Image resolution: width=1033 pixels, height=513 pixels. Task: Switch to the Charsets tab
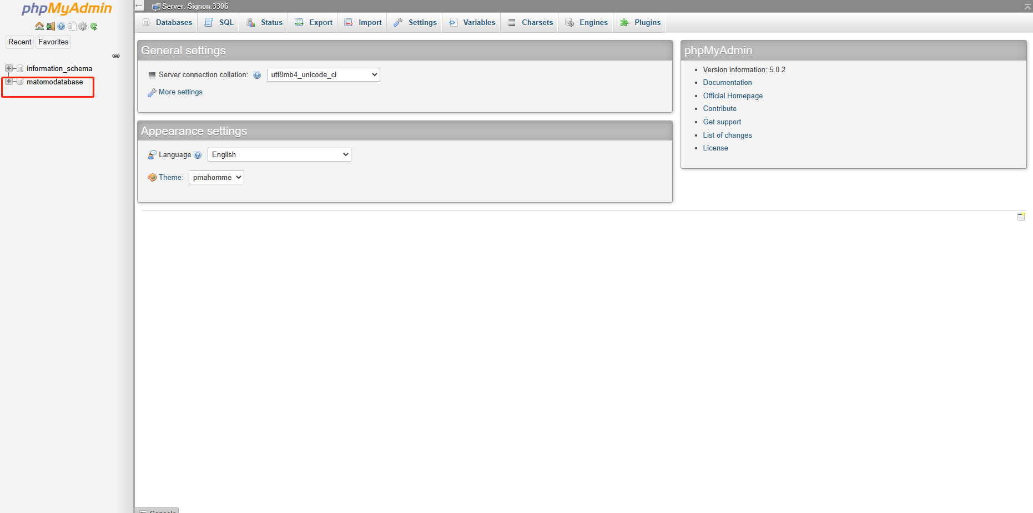[530, 22]
